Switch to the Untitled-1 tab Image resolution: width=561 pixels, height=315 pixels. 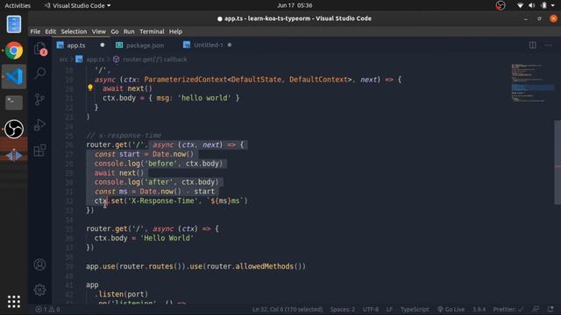209,45
